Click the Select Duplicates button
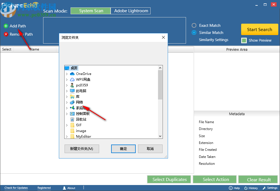The image size is (280, 191). (169, 179)
